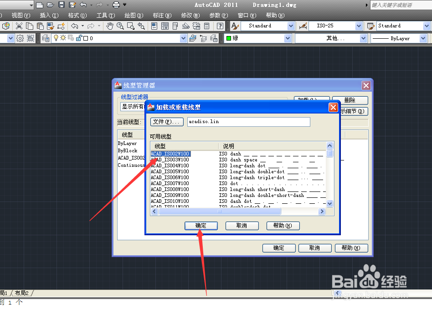Viewport: 432px width, 310px height.
Task: Click the Copy icon in standard toolbar
Action: pos(30,26)
